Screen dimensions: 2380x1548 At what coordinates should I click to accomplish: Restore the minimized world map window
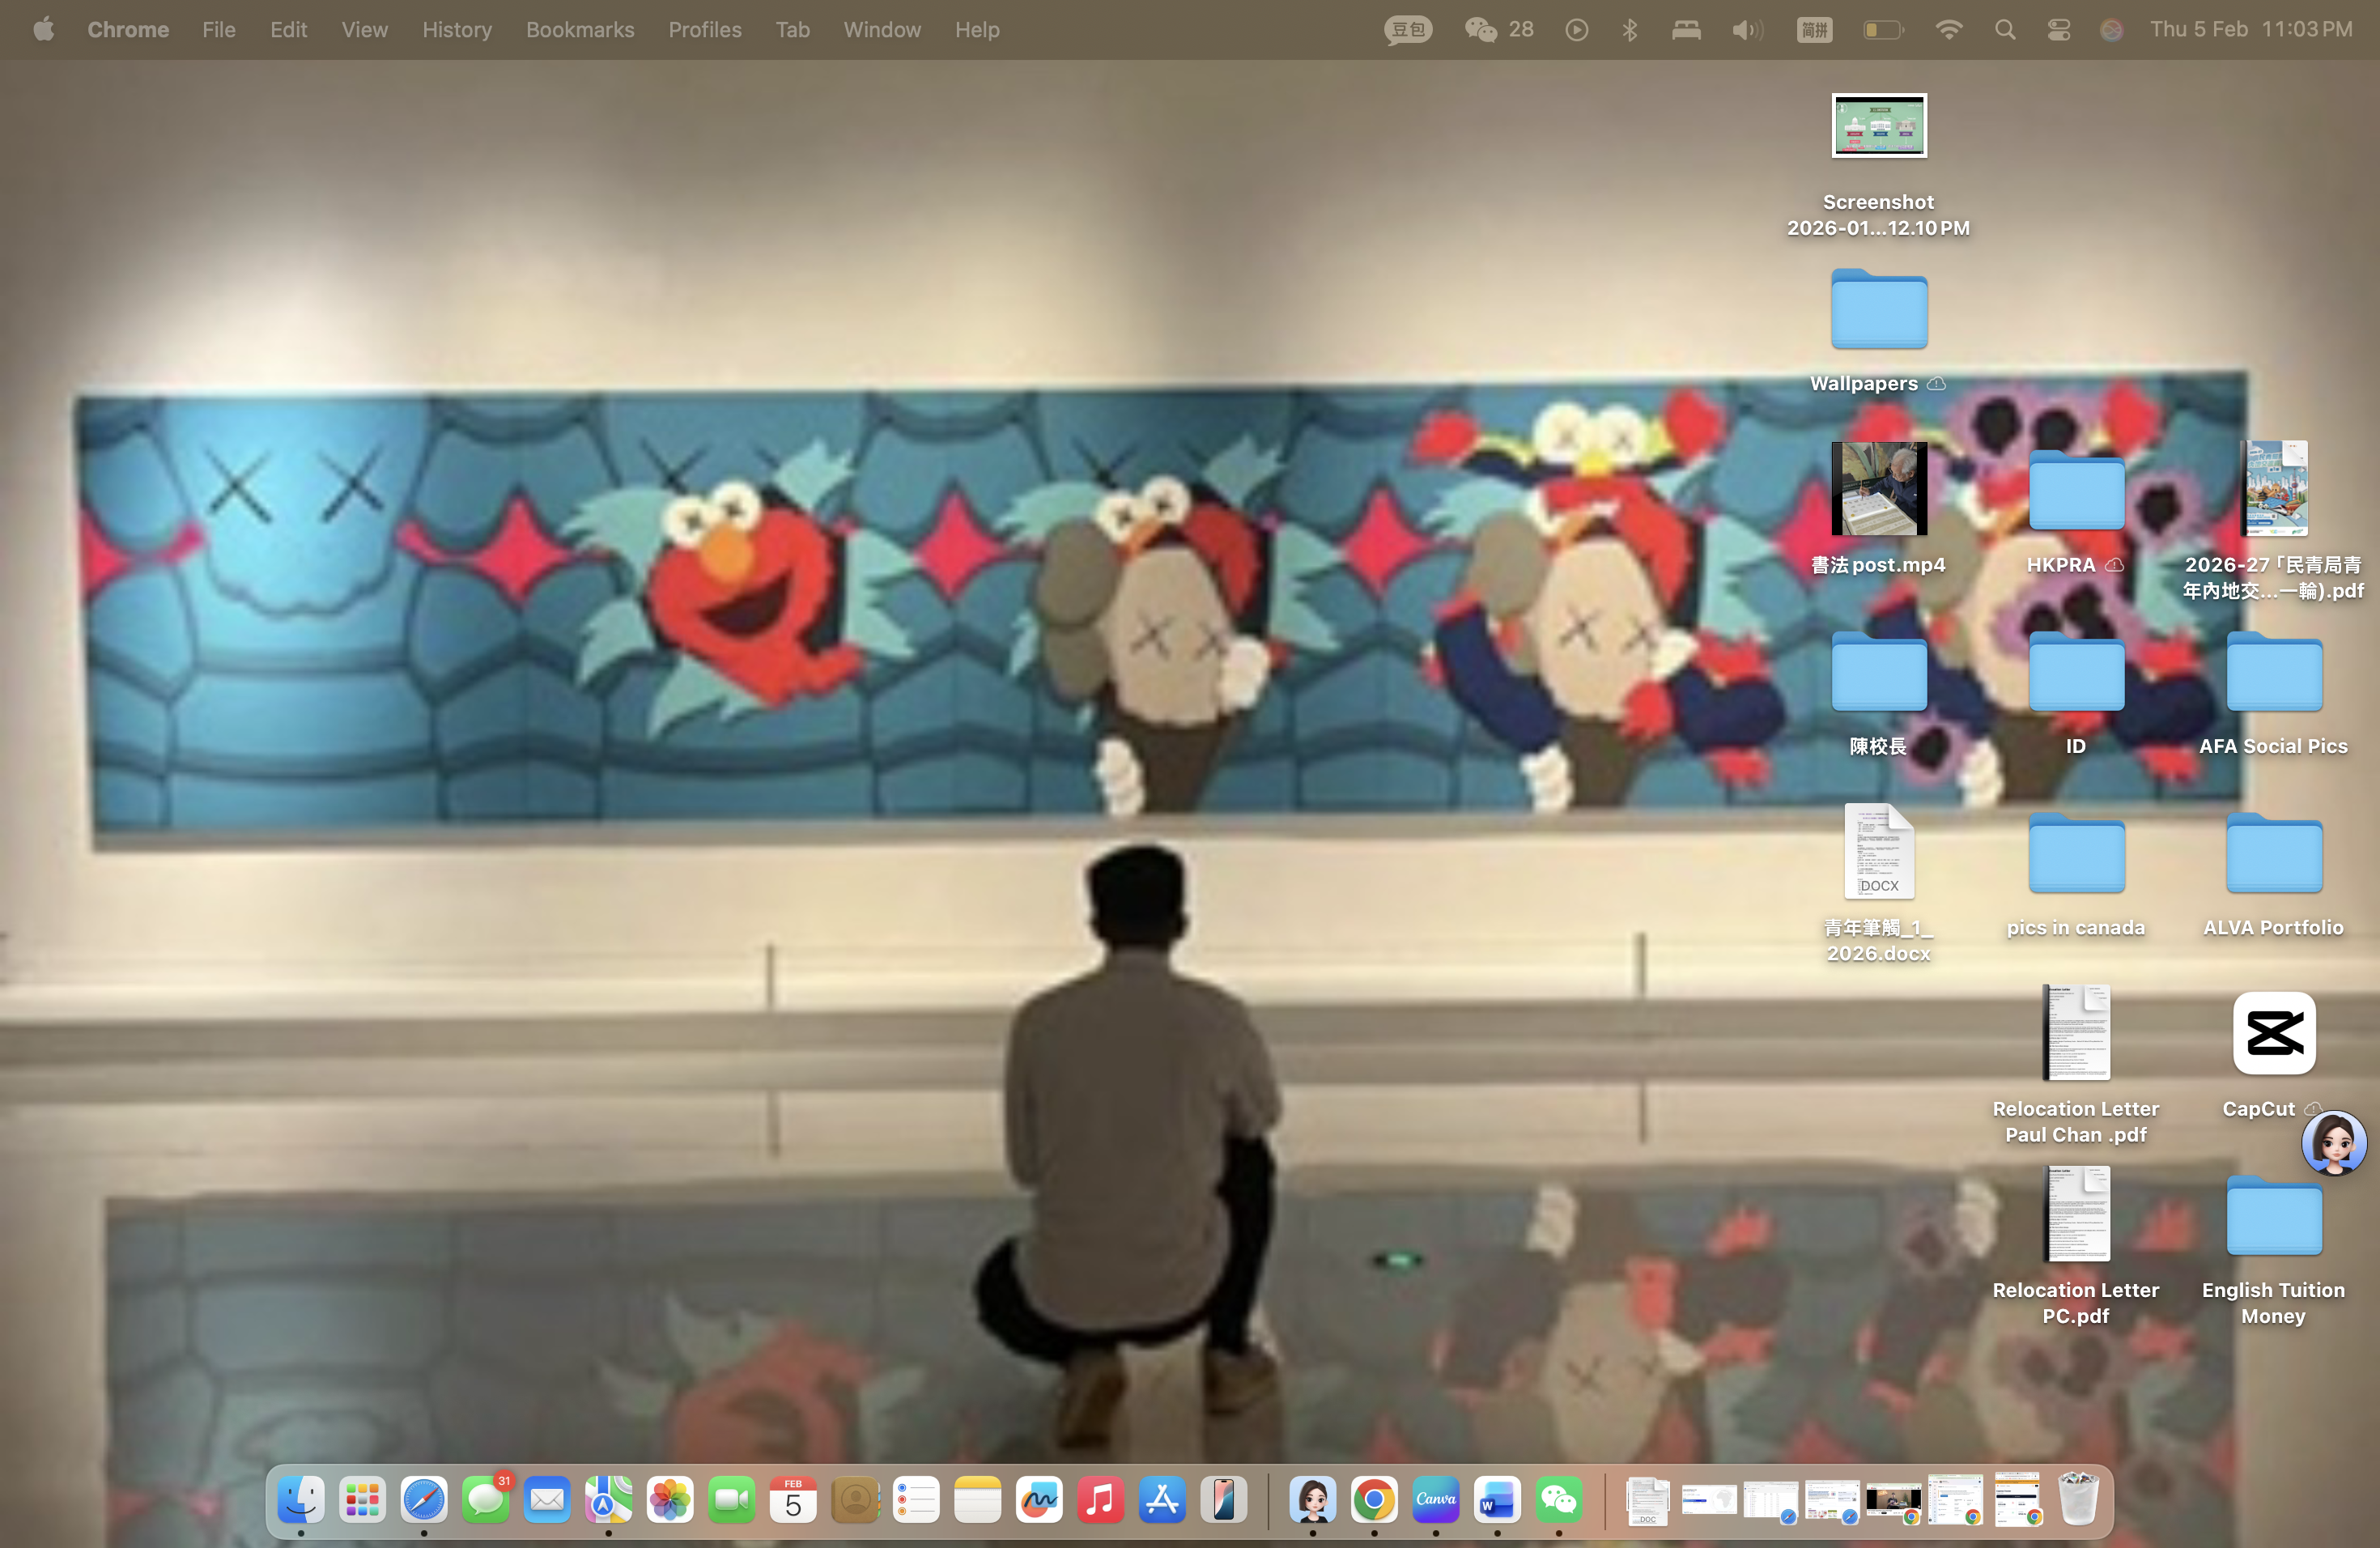click(x=1709, y=1500)
